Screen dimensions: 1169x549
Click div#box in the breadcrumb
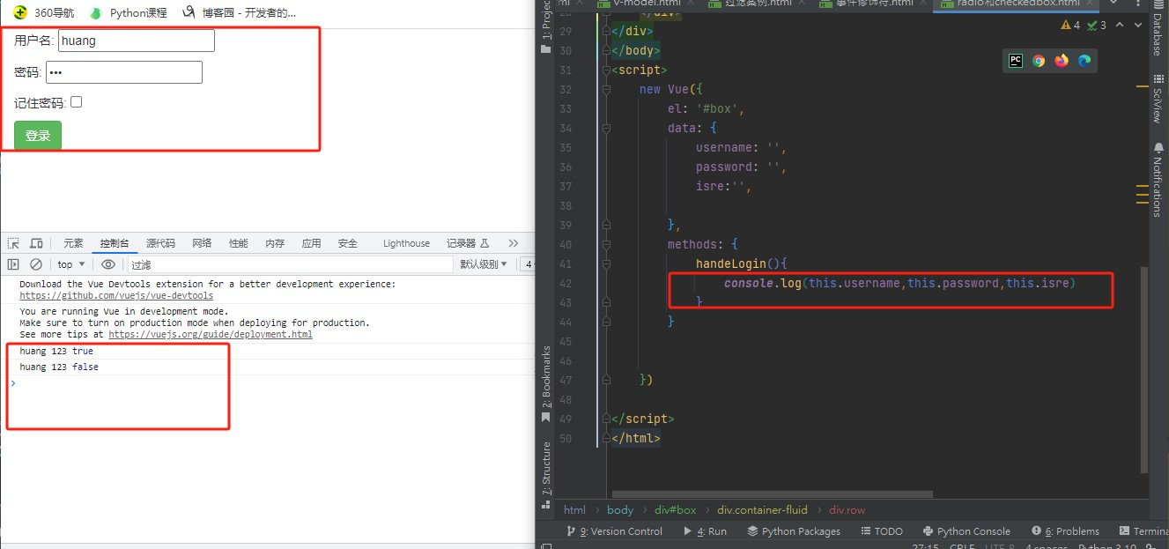pos(675,509)
